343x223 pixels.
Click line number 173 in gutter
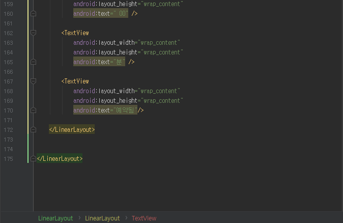[8, 140]
